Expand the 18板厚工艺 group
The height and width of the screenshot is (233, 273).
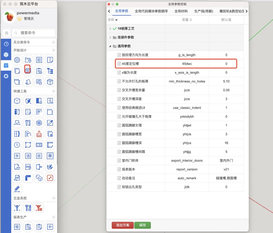110,29
